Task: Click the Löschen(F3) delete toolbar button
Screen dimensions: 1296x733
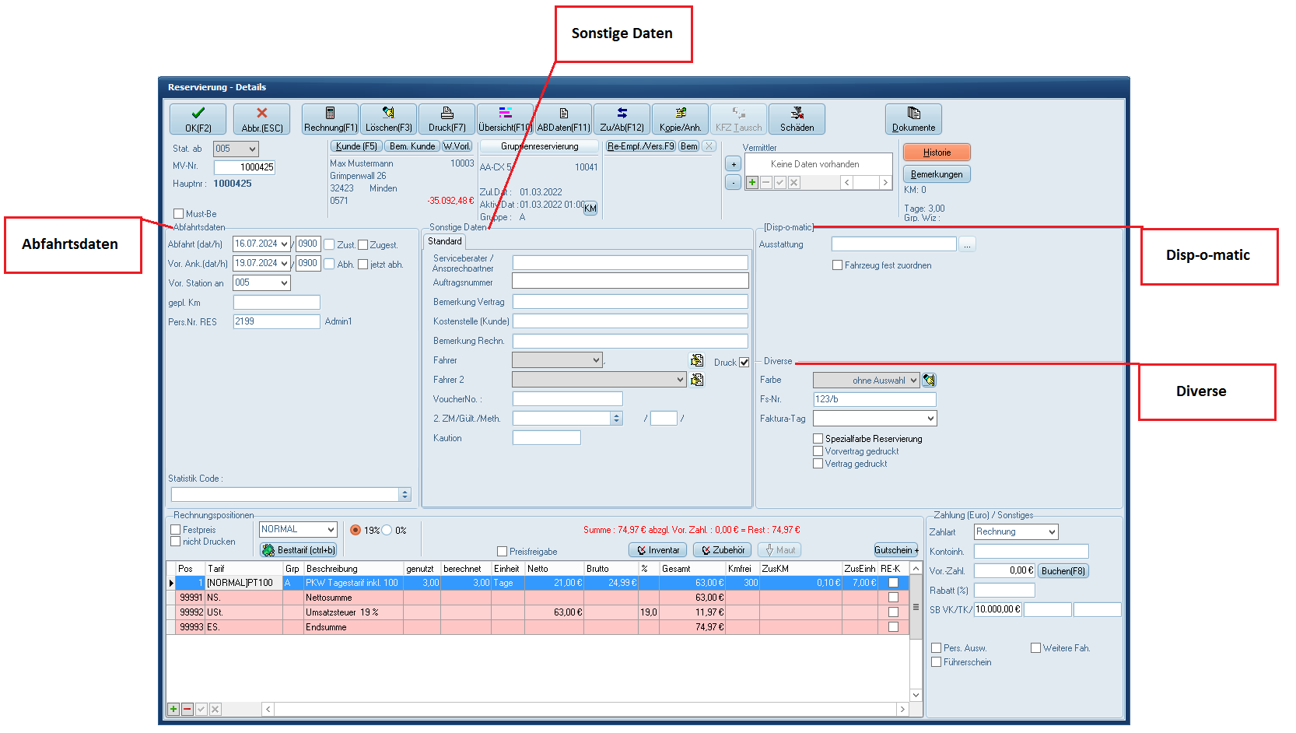Action: coord(388,119)
